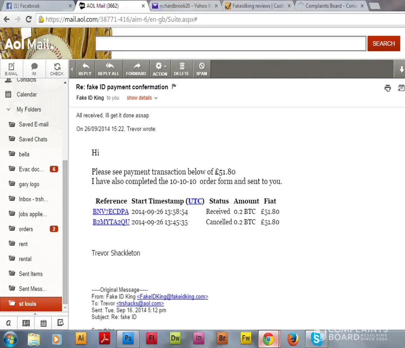Click the UTC link
The width and height of the screenshot is (405, 348).
pyautogui.click(x=195, y=201)
